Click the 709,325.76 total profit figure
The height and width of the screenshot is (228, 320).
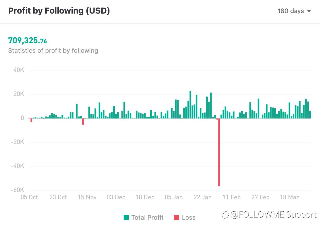pos(27,41)
